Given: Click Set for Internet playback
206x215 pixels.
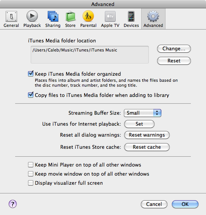Looking at the screenshot, I should click(x=139, y=124).
